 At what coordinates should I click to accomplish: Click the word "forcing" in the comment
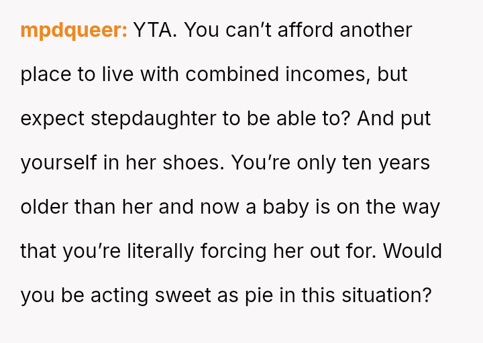point(233,252)
